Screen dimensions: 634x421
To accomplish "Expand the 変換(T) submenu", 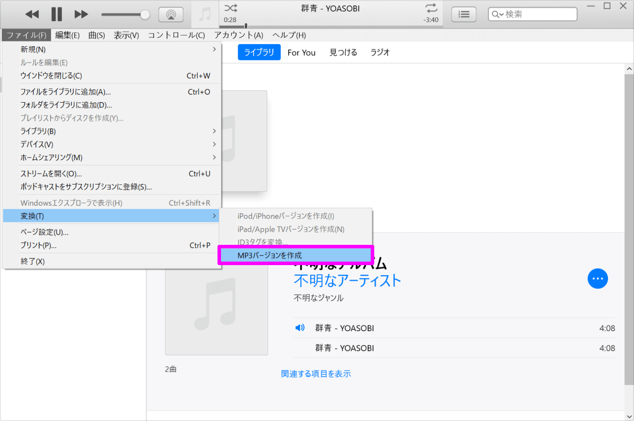I will tap(111, 216).
